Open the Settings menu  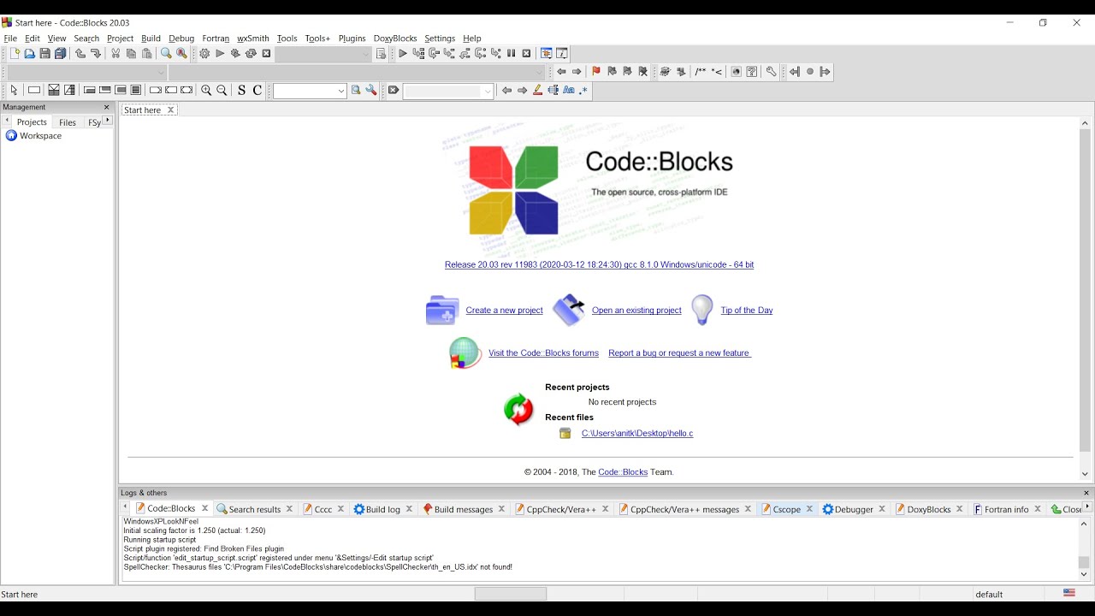tap(440, 38)
